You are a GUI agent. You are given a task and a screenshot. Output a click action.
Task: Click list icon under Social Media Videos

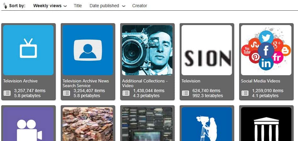(245, 93)
